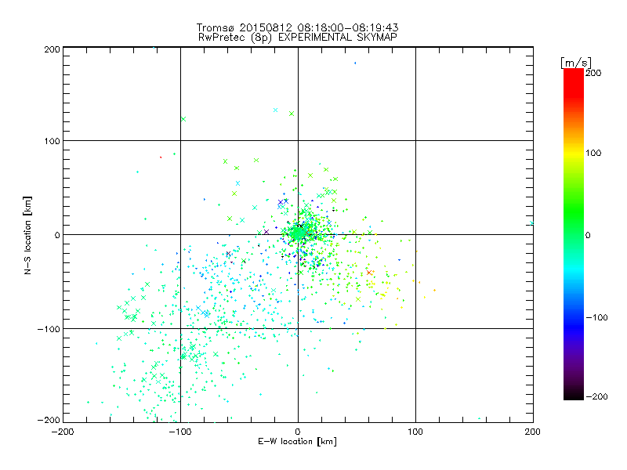Image resolution: width=627 pixels, height=470 pixels.
Task: Click the x-axis tick label '100'
Action: (x=415, y=432)
